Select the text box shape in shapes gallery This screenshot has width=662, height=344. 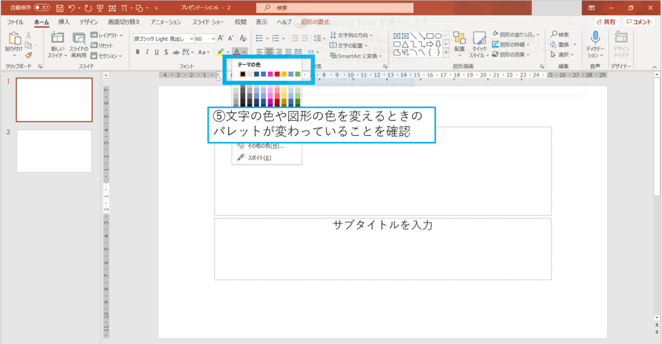(x=396, y=35)
